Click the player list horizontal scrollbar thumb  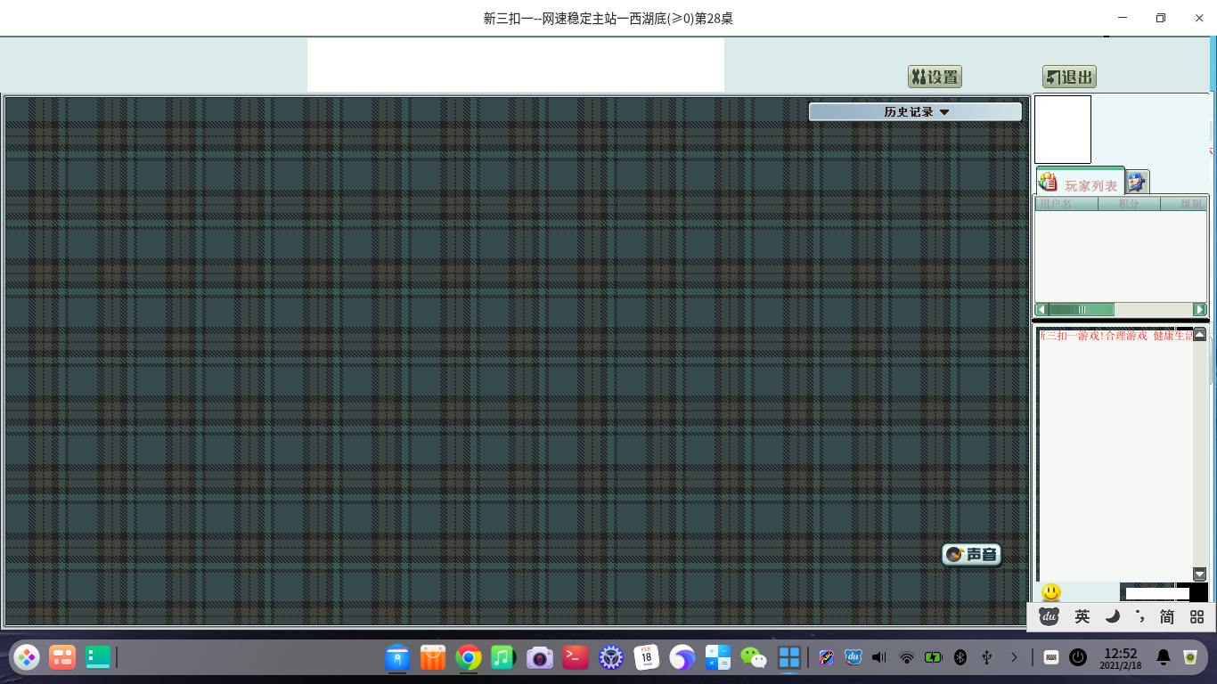(x=1082, y=310)
